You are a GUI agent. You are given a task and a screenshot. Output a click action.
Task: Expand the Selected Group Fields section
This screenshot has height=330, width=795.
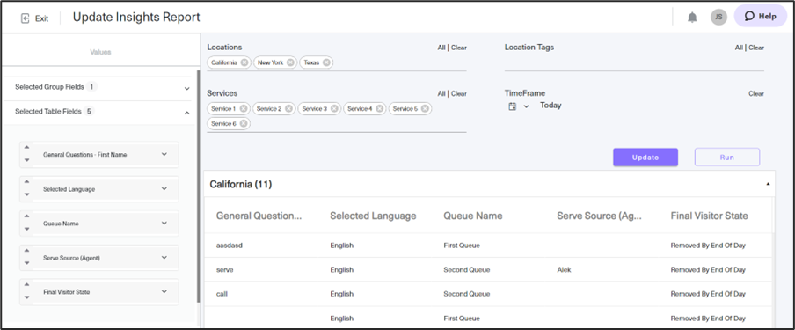186,88
